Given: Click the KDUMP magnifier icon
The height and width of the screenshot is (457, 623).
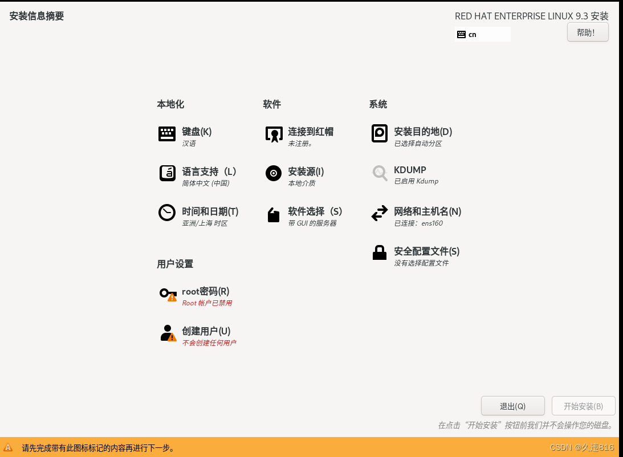Looking at the screenshot, I should pos(380,173).
